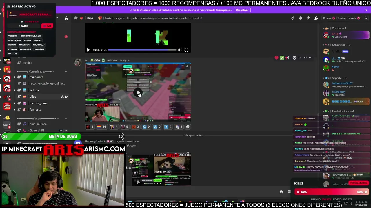Toggle the blue Y letter reaction

click(168, 127)
